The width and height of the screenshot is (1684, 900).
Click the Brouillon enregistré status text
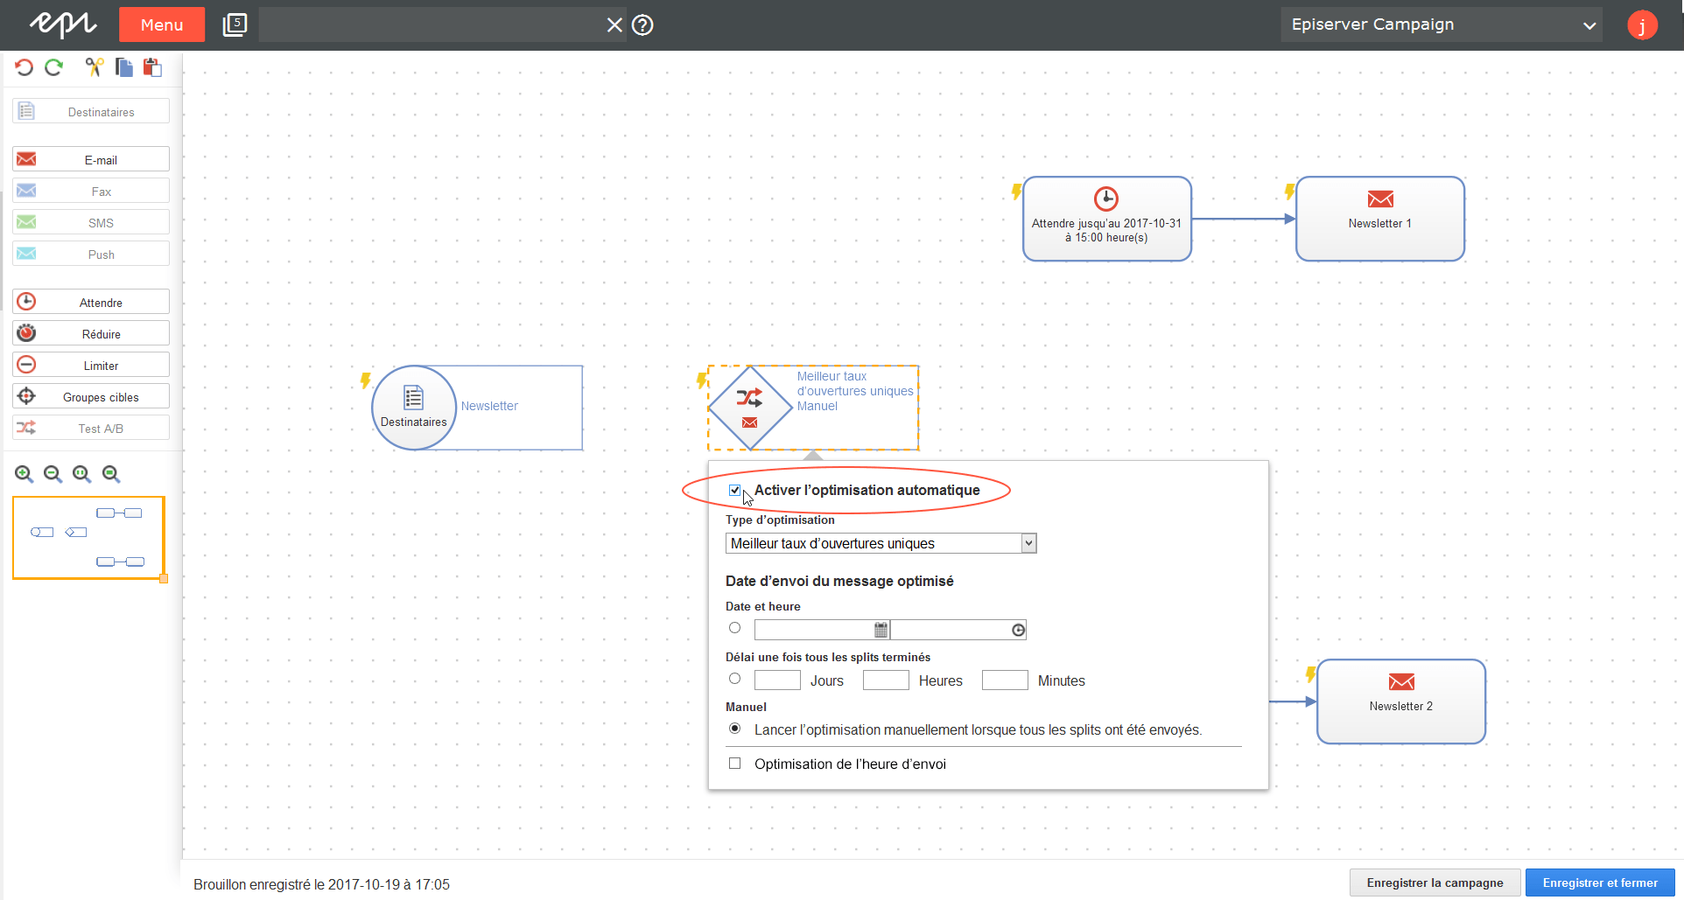(321, 884)
